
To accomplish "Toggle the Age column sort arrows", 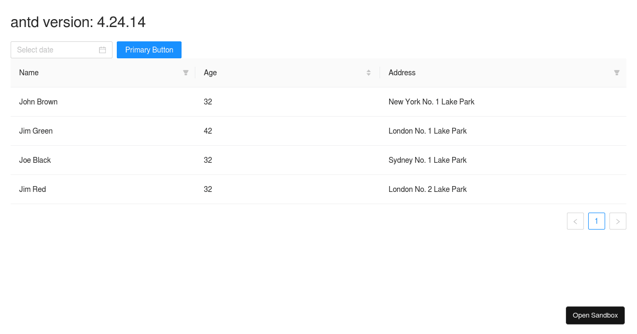I will (x=368, y=73).
